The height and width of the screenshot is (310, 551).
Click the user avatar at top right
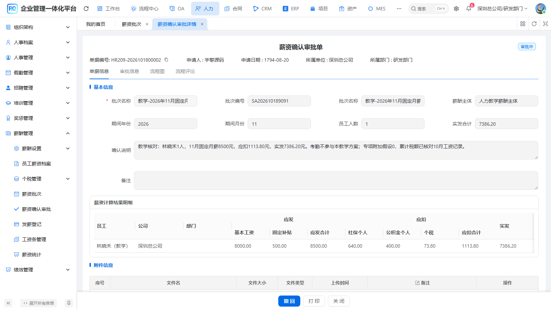540,9
